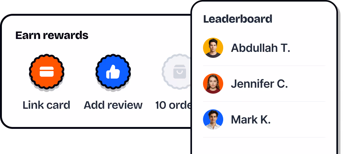Click the partially hidden "10 orders" label
Screen dimensions: 343x154
point(173,105)
